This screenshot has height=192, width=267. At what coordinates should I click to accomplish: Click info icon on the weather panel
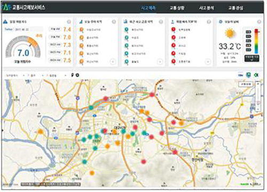click(x=259, y=22)
